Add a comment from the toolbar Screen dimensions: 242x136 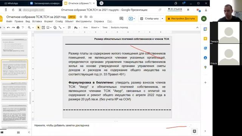69,28
